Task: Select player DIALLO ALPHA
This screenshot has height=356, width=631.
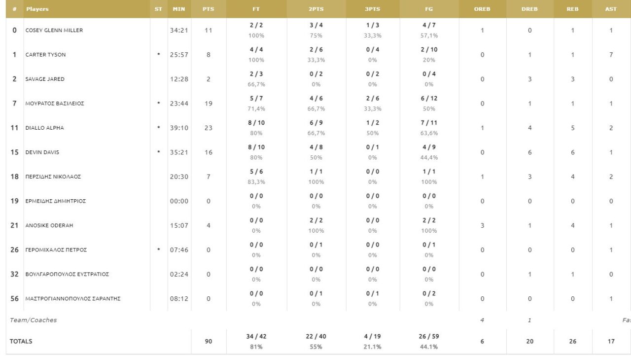Action: click(x=45, y=128)
